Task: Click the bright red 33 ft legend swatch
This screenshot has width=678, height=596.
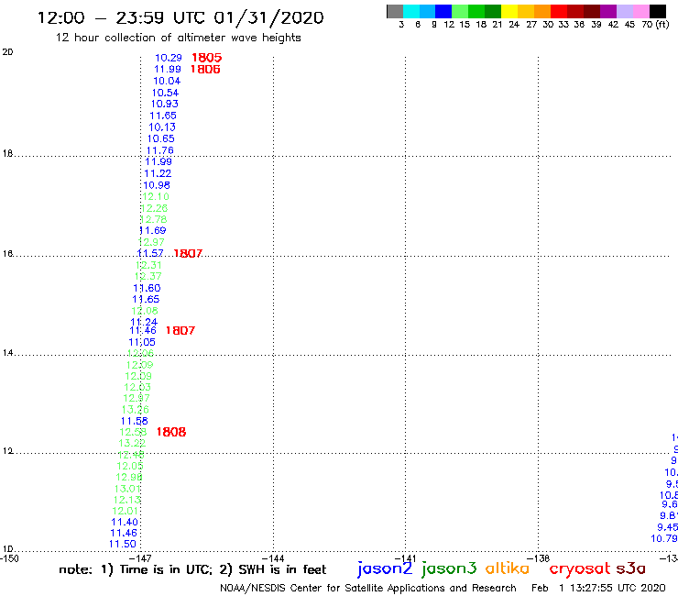Action: click(x=559, y=11)
